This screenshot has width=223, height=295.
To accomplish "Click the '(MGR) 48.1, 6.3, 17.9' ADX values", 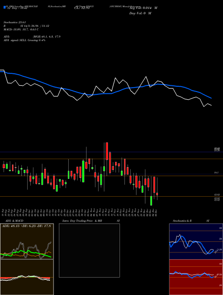I will [x=46, y=37].
